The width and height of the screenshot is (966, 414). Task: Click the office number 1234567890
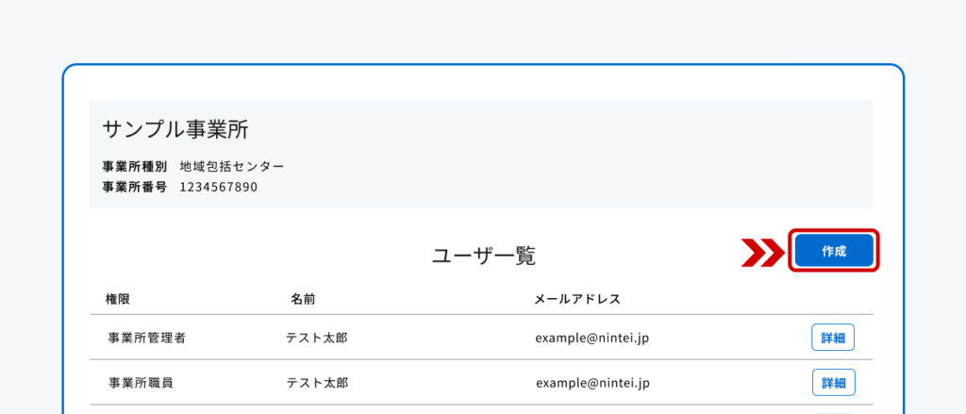point(219,187)
